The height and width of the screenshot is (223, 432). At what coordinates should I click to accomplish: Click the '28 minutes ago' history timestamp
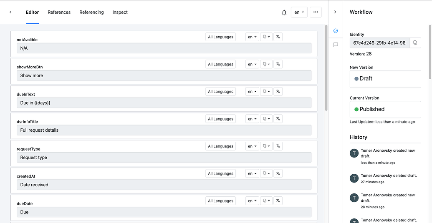pyautogui.click(x=372, y=207)
